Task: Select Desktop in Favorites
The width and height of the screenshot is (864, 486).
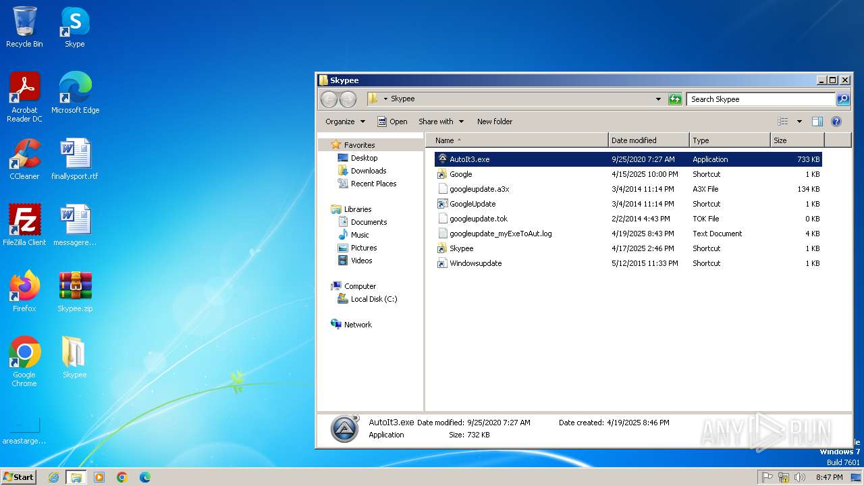Action: point(364,158)
